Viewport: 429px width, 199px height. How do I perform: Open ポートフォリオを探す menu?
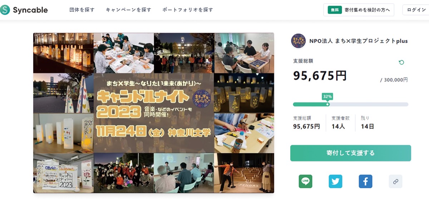coord(188,10)
